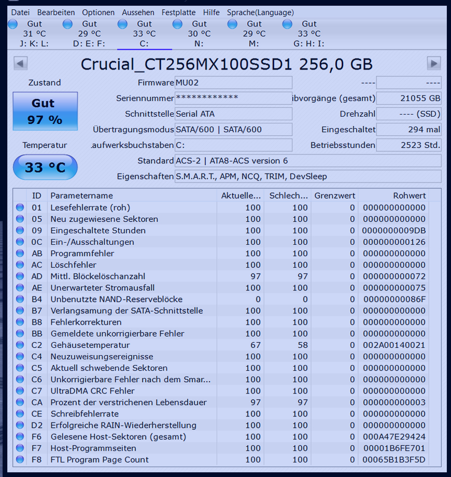This screenshot has height=477, width=451.
Task: Click status orb for Schreibfehlerrate
Action: coord(20,414)
